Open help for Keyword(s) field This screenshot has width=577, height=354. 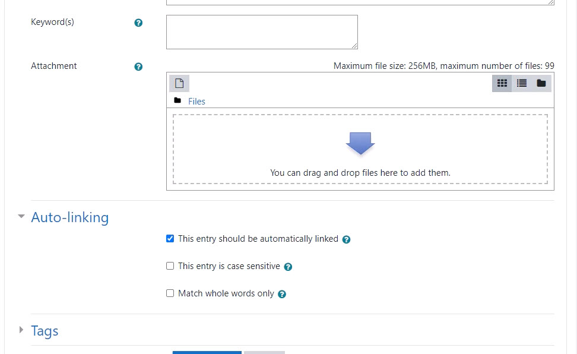pyautogui.click(x=138, y=23)
